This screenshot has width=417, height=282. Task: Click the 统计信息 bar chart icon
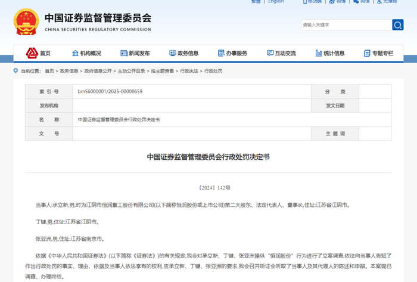pyautogui.click(x=319, y=53)
